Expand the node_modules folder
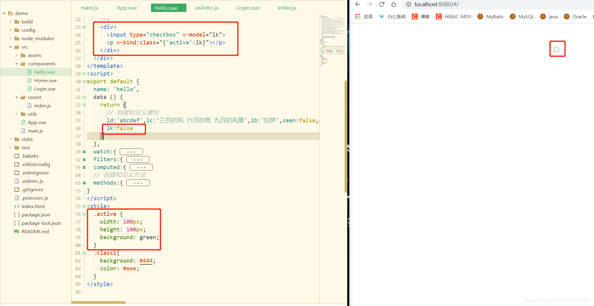594x306 pixels. point(10,38)
